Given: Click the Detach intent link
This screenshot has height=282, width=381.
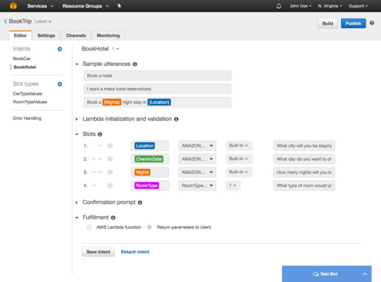Looking at the screenshot, I should coord(135,252).
